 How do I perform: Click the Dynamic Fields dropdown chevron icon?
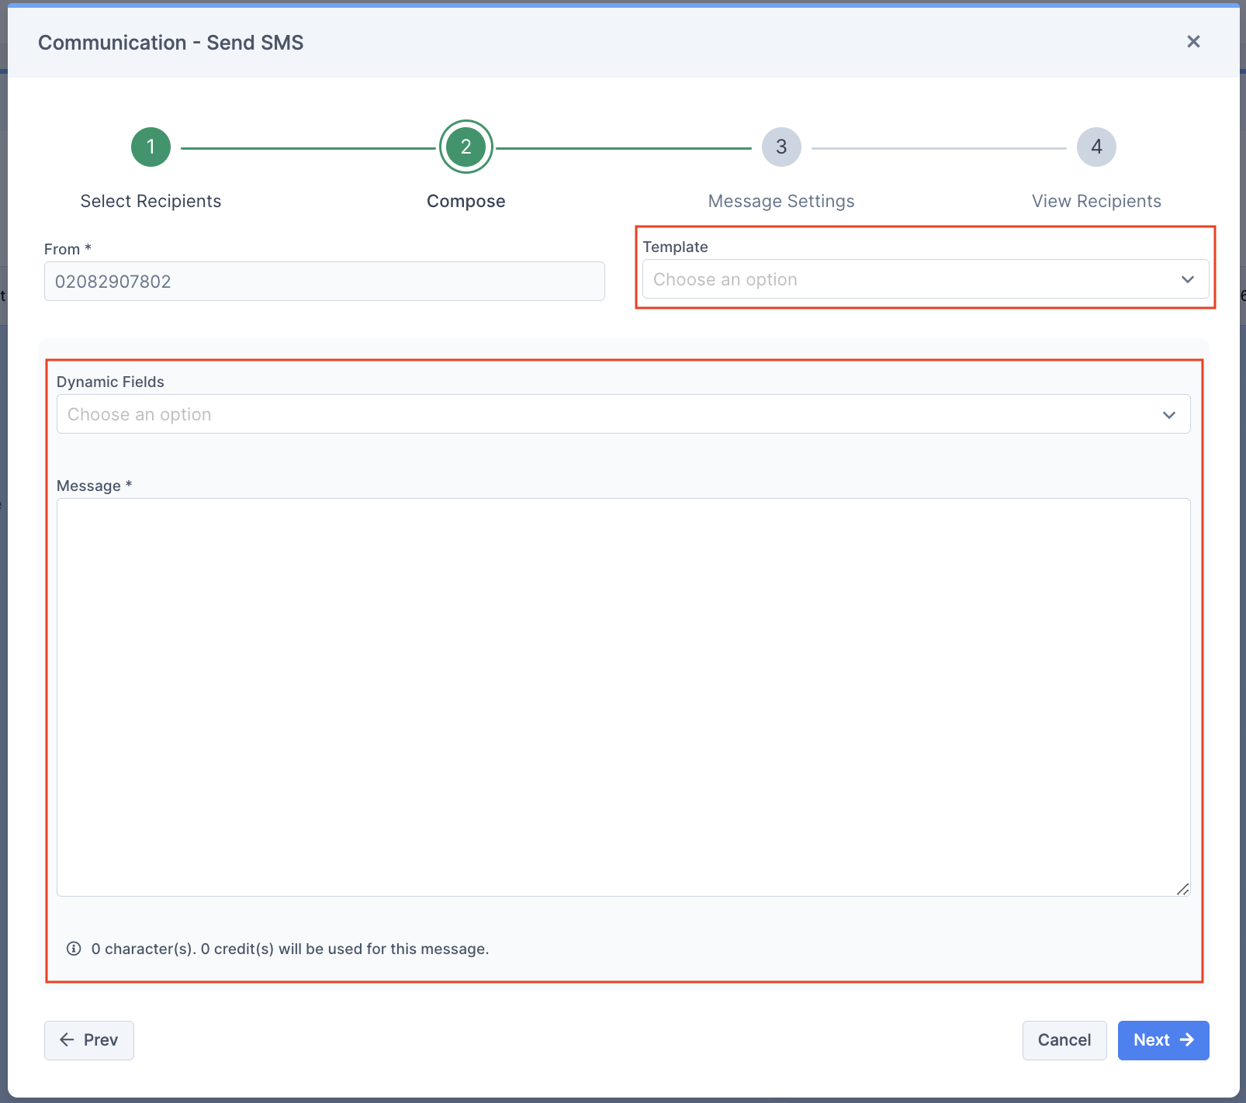coord(1169,414)
